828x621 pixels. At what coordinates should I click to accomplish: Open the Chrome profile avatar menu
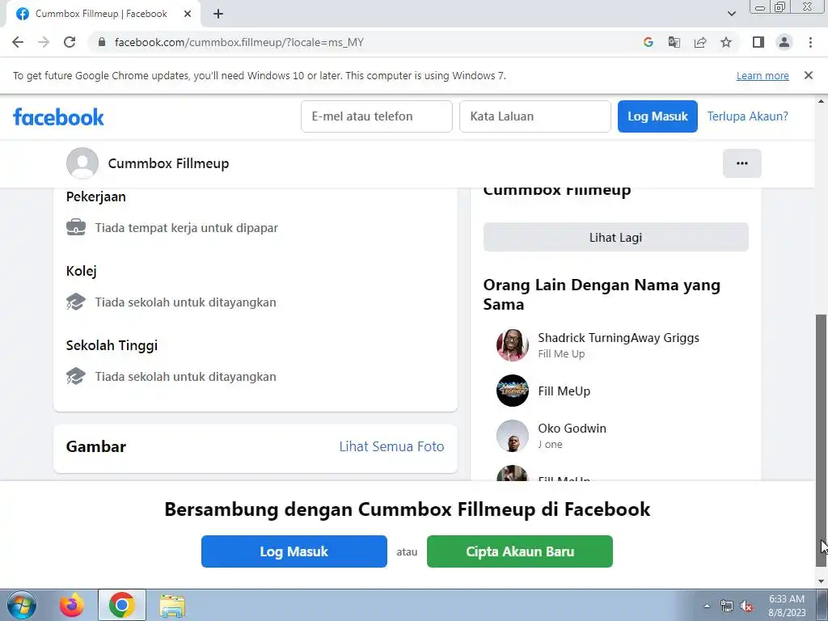coord(784,42)
